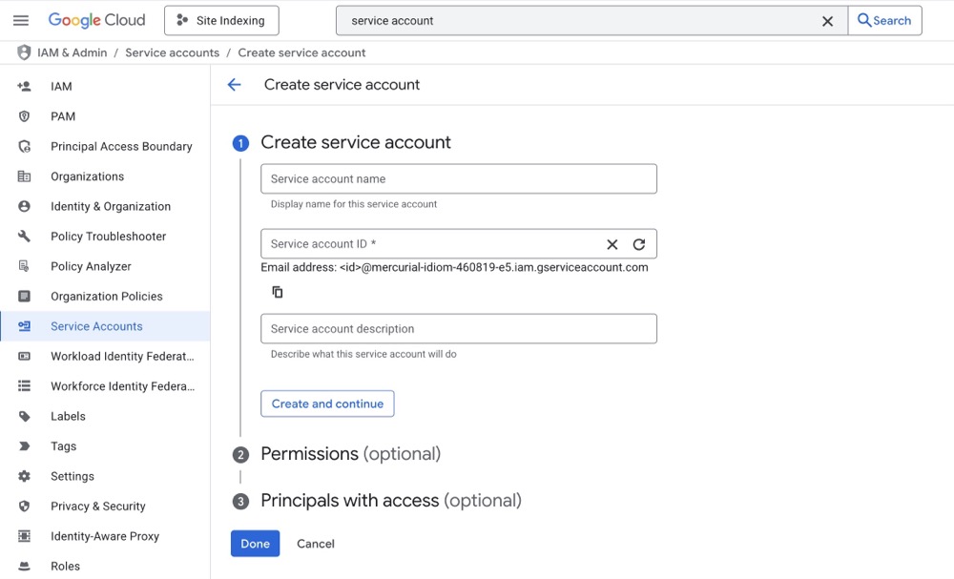This screenshot has height=579, width=954.
Task: Click the Service account name field
Action: point(459,178)
